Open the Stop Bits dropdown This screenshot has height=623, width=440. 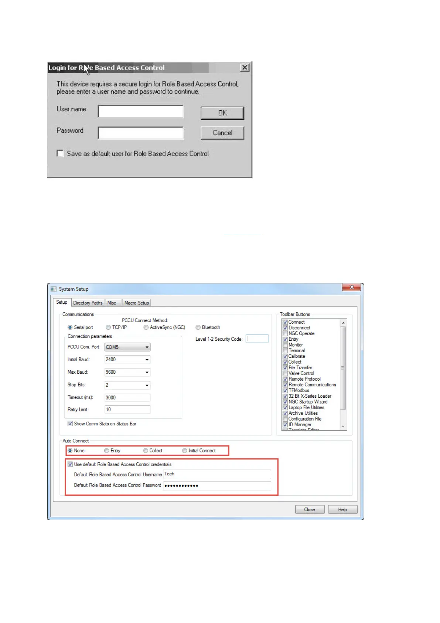tap(127, 385)
